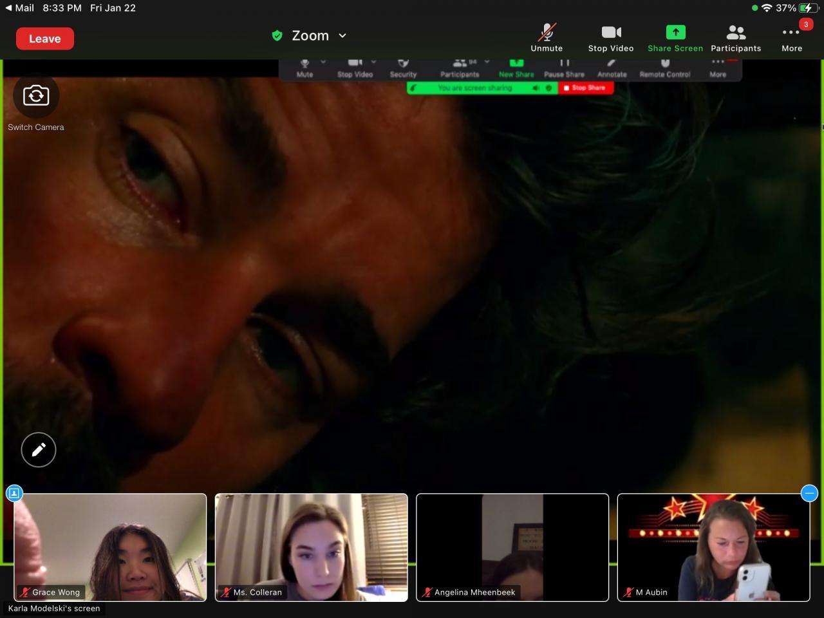Open Participants arrow in shared screen toolbar
The image size is (824, 618).
click(x=487, y=62)
